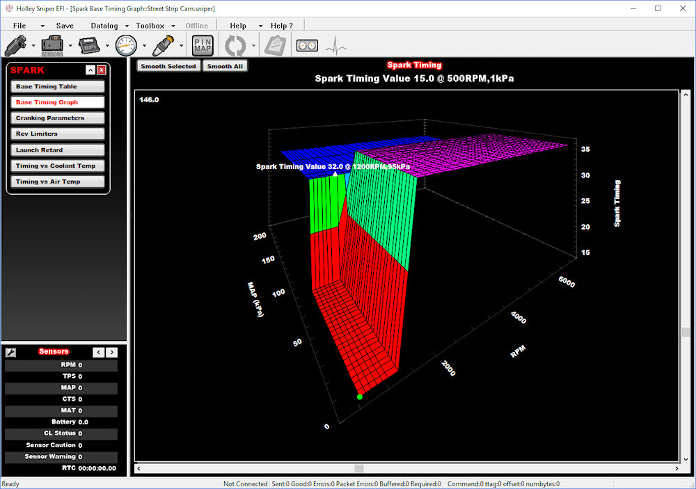
Task: Click Save in the menu bar
Action: (x=65, y=26)
